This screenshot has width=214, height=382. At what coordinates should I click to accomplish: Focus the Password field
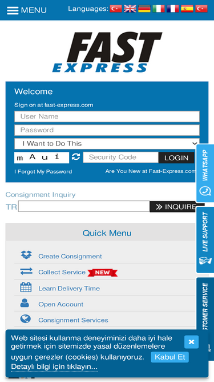coord(107,130)
